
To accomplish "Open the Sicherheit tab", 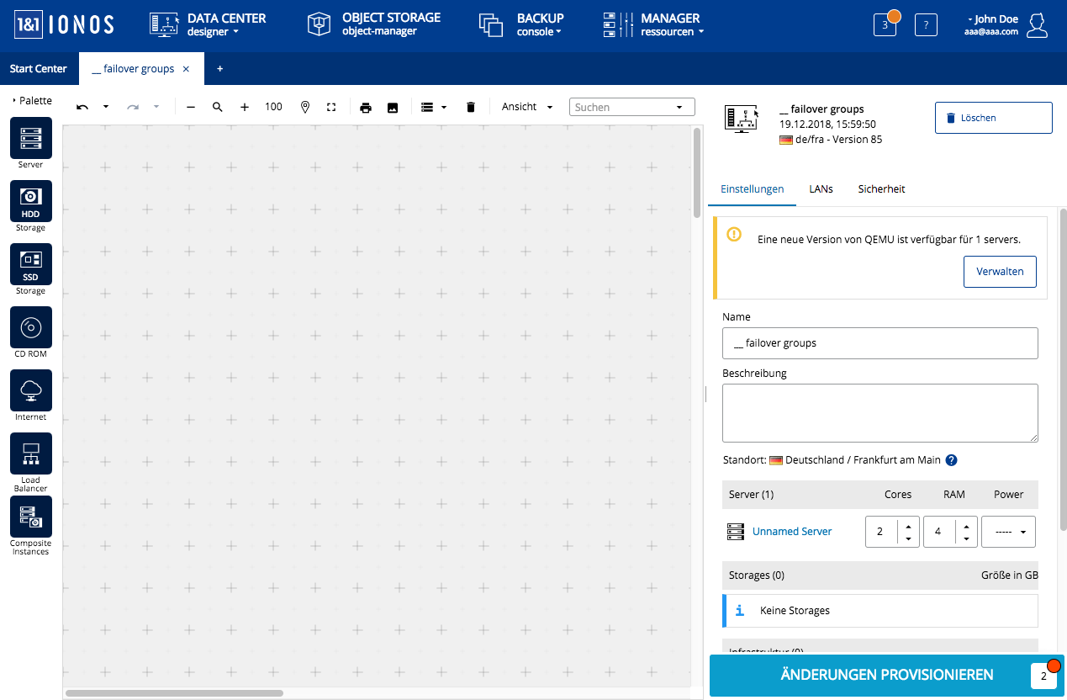I will coord(881,189).
